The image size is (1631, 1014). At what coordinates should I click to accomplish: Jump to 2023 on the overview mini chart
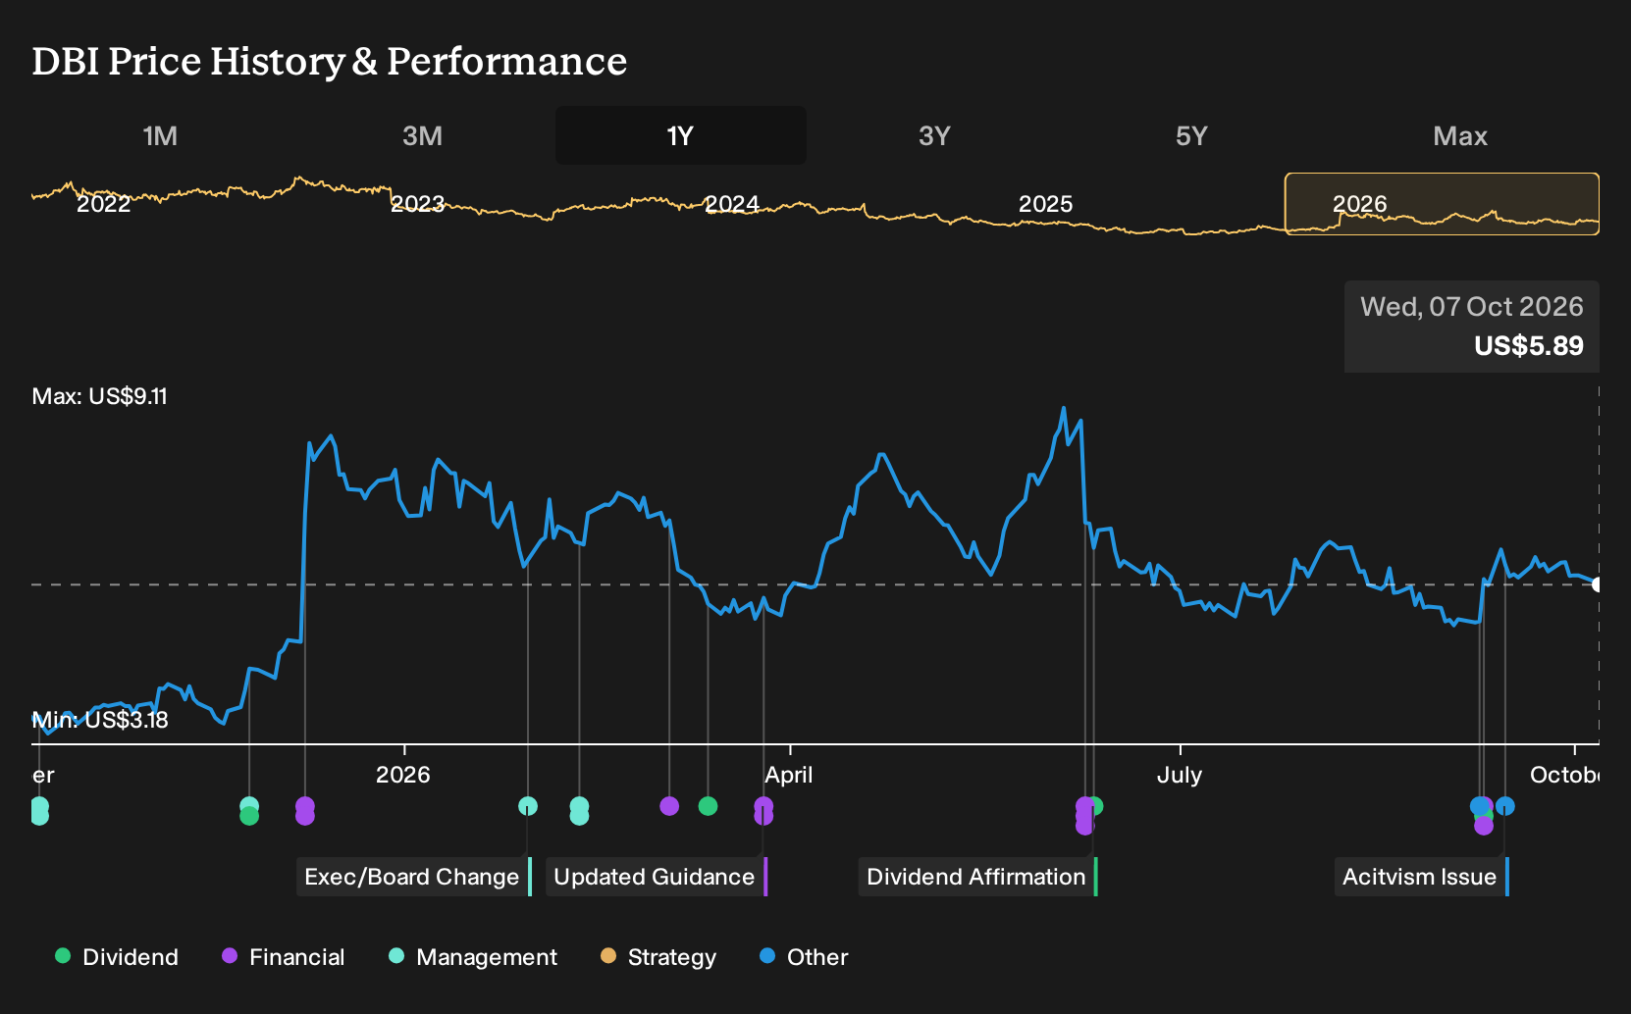(418, 204)
